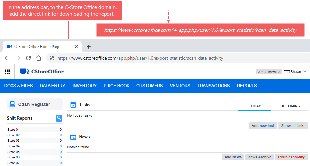Expand the TTTShawn user dropdown
Screen dimensions: 310x166
pyautogui.click(x=305, y=71)
